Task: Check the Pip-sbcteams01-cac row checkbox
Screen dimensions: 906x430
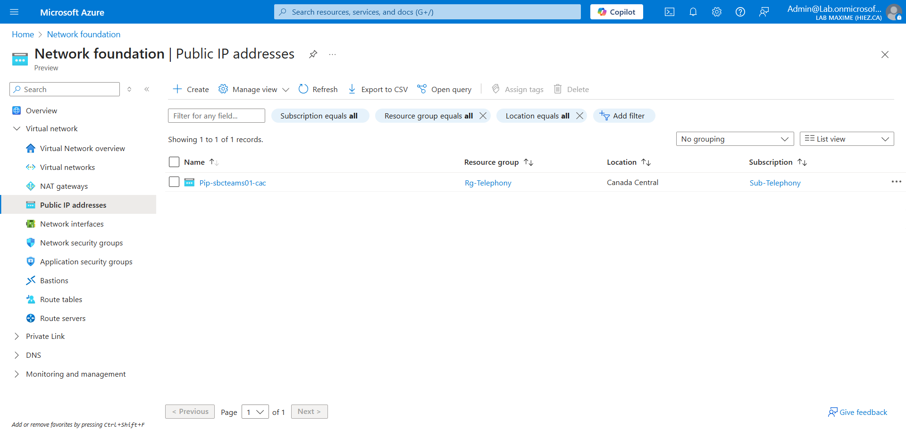Action: pos(174,182)
